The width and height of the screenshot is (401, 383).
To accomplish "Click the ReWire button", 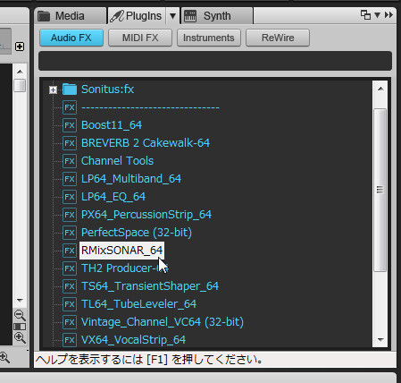I will pos(278,38).
